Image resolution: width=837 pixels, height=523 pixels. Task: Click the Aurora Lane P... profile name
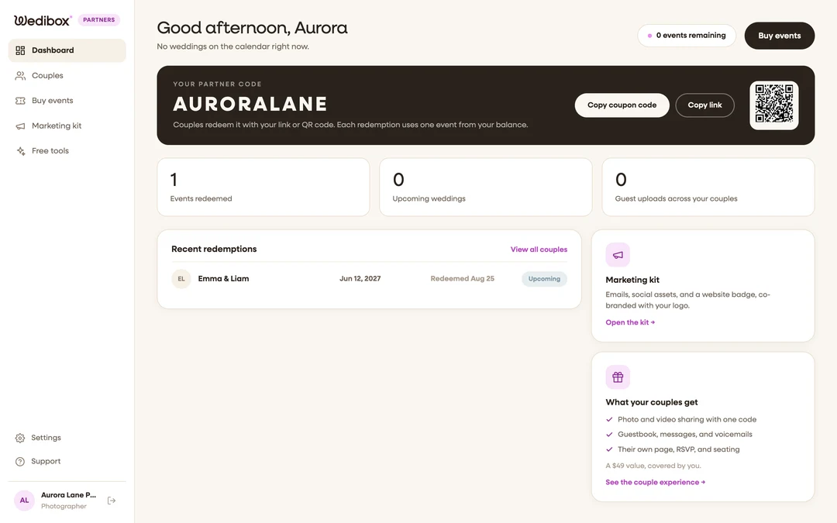[x=68, y=494]
